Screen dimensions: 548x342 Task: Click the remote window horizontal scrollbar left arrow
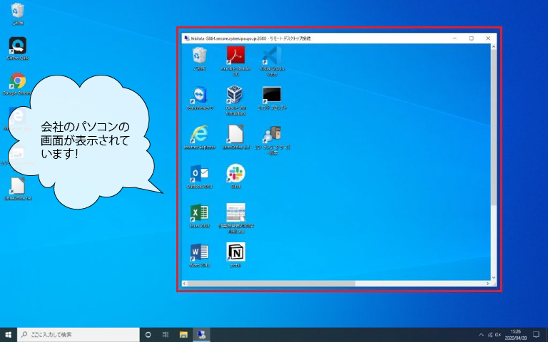click(185, 284)
